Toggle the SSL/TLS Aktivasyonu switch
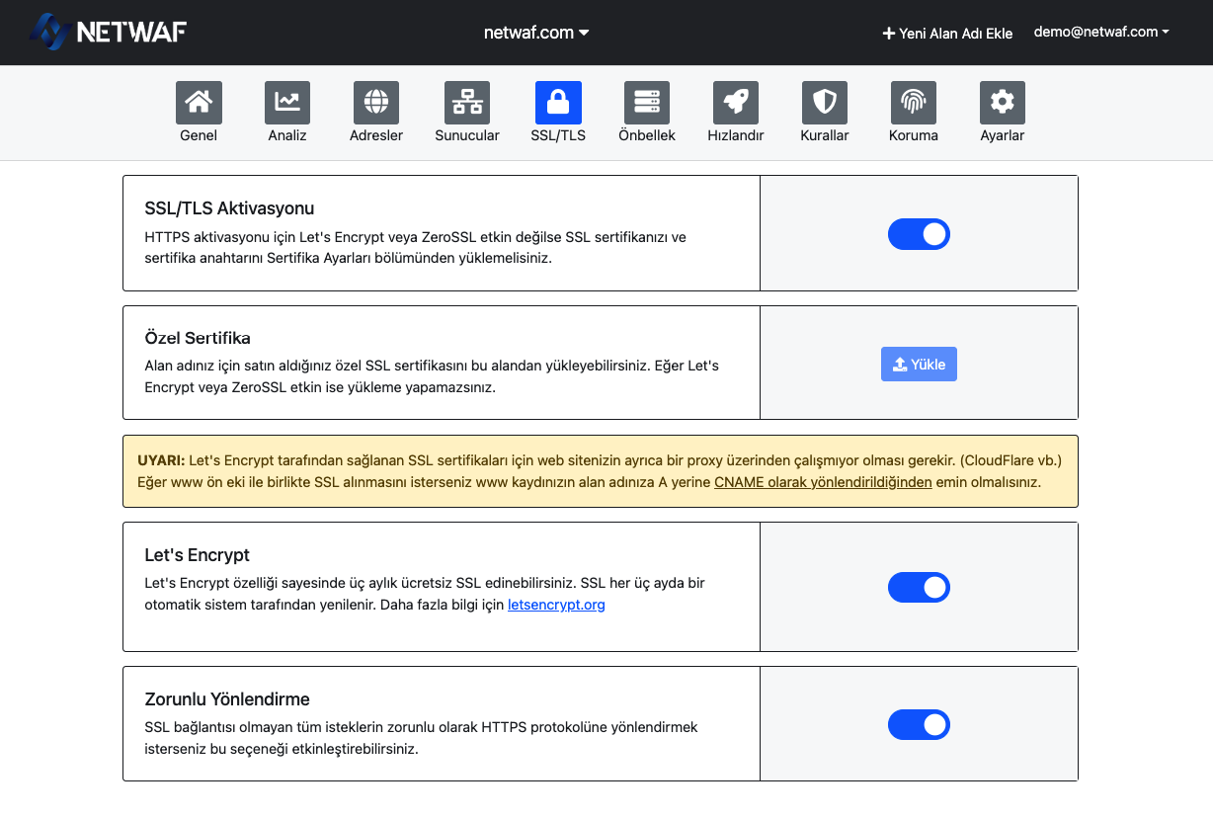1213x819 pixels. (919, 234)
